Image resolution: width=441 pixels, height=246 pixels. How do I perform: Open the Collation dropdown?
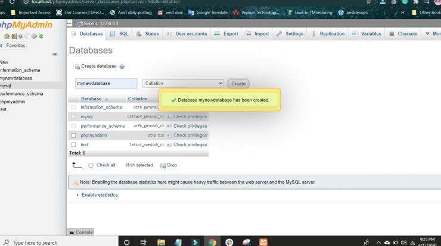(x=183, y=83)
